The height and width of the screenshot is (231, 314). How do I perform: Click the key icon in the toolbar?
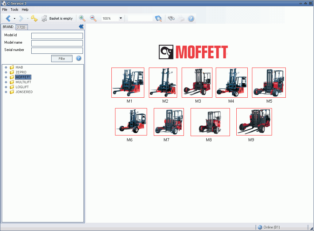[34, 18]
